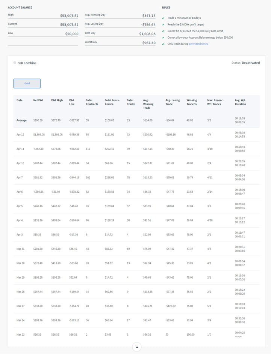Select the Gold tab

tap(27, 83)
